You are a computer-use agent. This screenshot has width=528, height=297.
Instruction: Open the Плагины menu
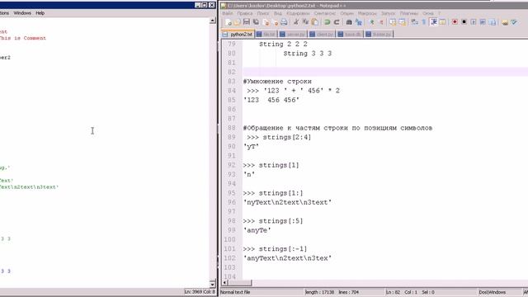pyautogui.click(x=409, y=13)
